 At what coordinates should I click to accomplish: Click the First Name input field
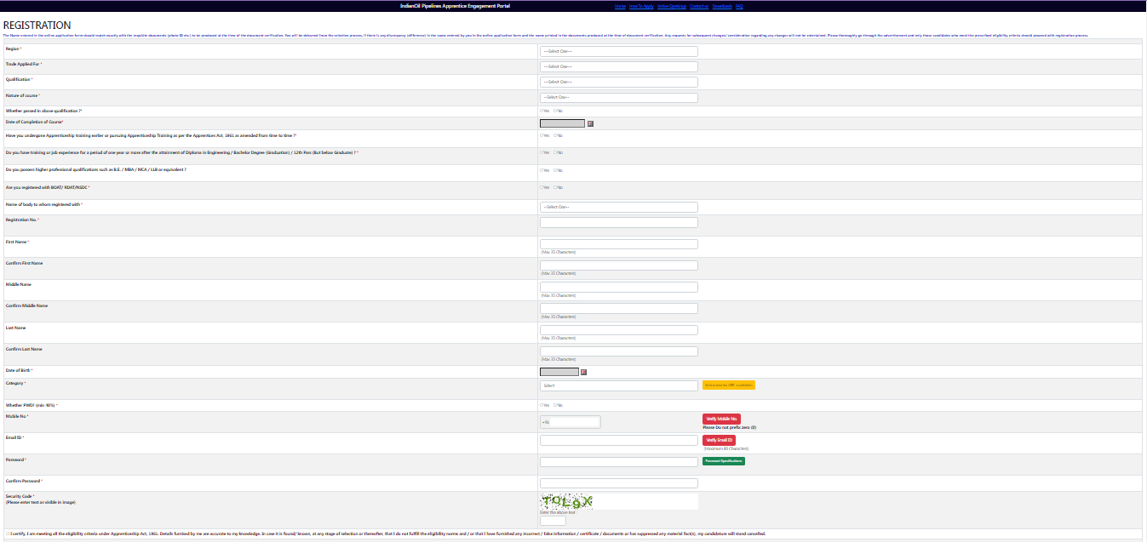(618, 244)
